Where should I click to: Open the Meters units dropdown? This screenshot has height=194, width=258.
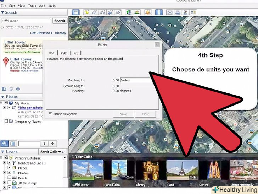136,80
